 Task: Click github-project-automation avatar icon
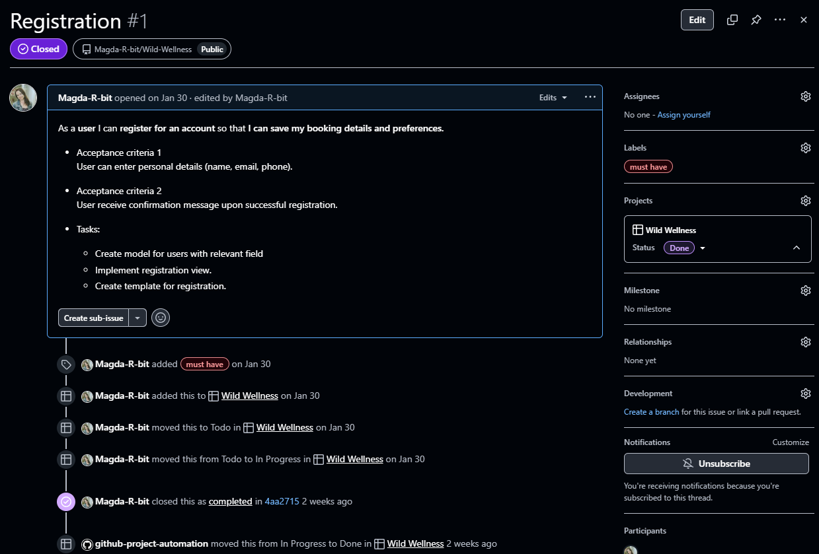pos(87,544)
